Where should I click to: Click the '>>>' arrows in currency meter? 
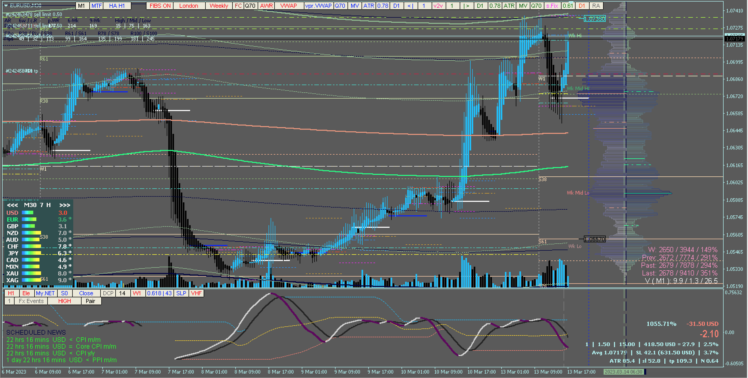64,205
